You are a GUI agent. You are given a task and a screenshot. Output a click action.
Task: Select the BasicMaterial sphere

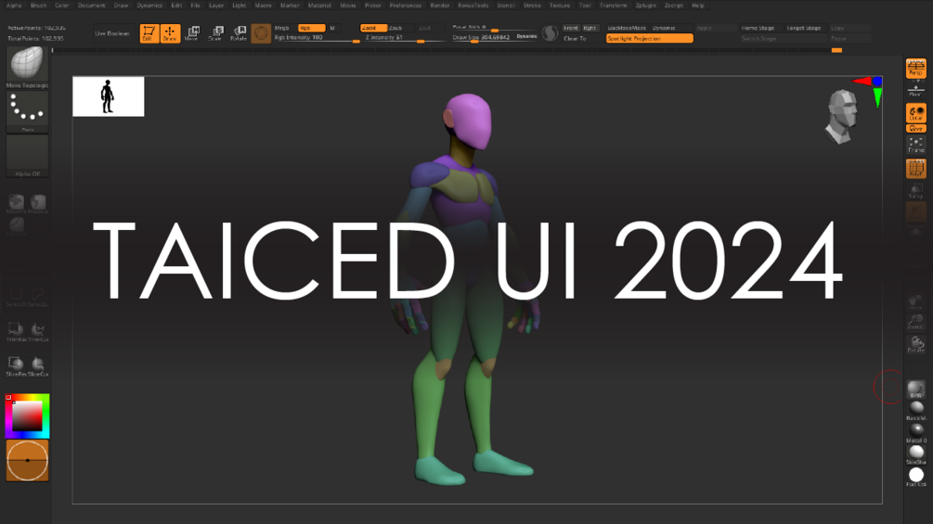[x=916, y=411]
